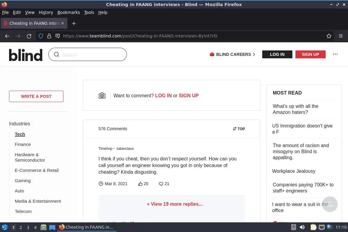Open 'The amount of racism and misogyny' post
This screenshot has width=348, height=232.
coord(301,151)
